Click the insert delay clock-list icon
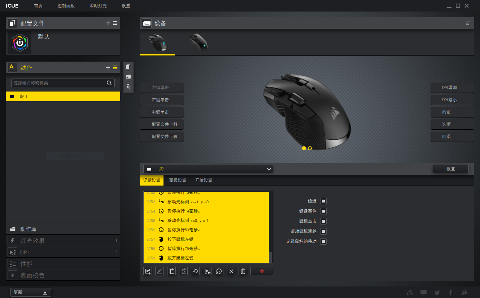The width and height of the screenshot is (480, 298). point(207,271)
